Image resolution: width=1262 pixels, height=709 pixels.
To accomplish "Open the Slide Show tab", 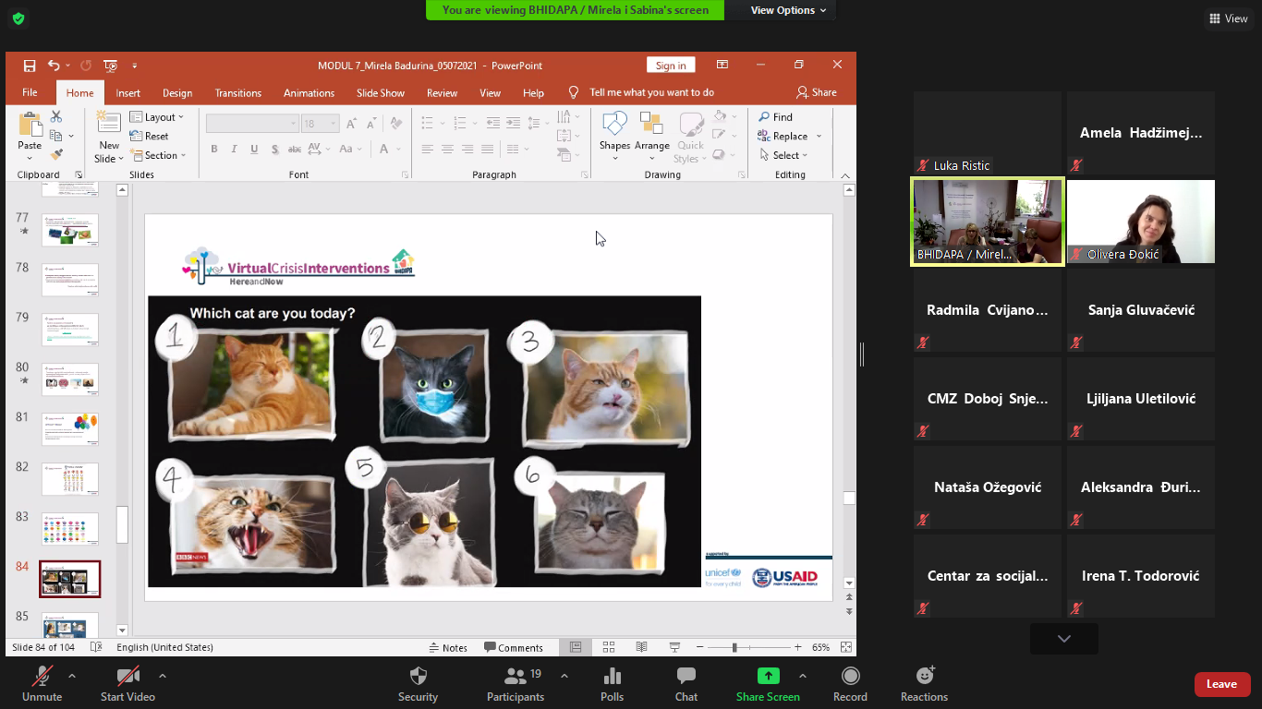I will coord(381,93).
